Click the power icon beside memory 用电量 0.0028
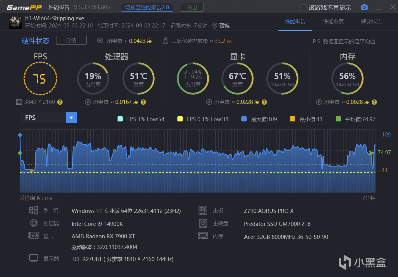This screenshot has width=398, height=277. (319, 102)
